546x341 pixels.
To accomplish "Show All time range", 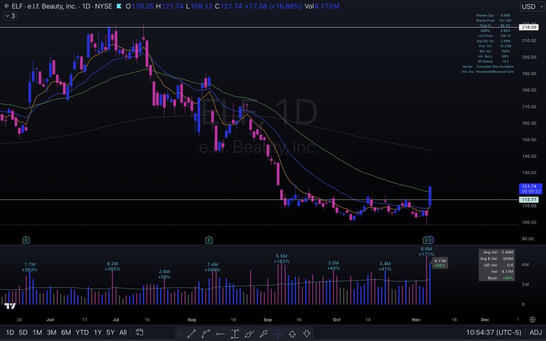I will 123,332.
